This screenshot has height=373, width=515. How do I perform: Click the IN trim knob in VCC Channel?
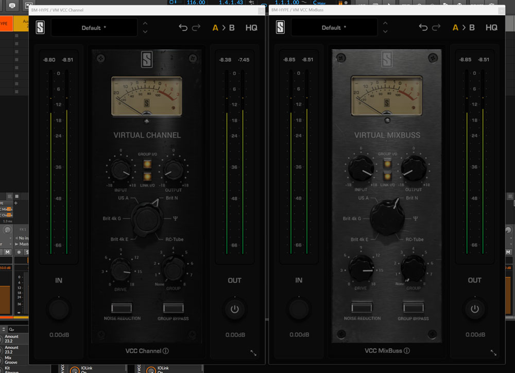pyautogui.click(x=59, y=309)
